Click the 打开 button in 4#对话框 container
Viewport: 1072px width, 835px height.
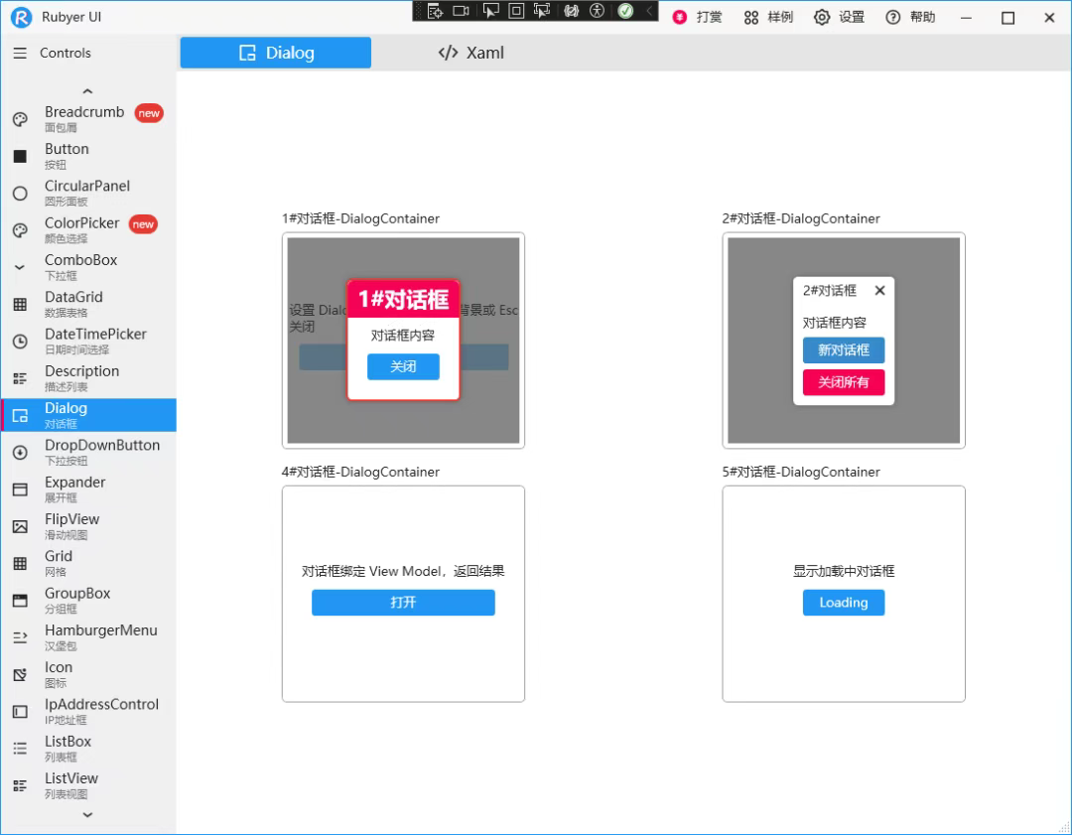[x=403, y=603]
